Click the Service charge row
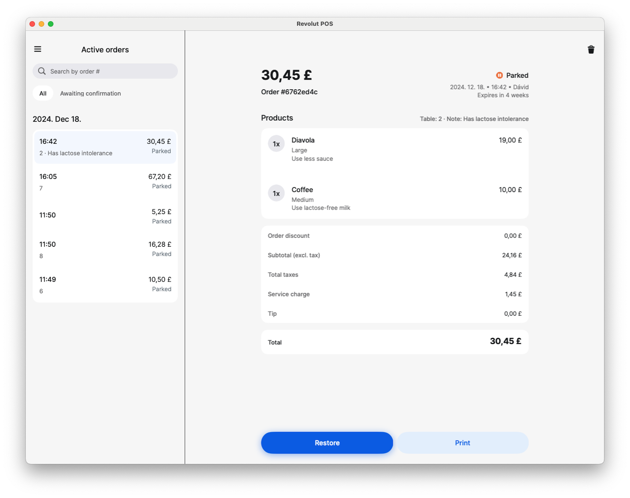 (x=395, y=294)
